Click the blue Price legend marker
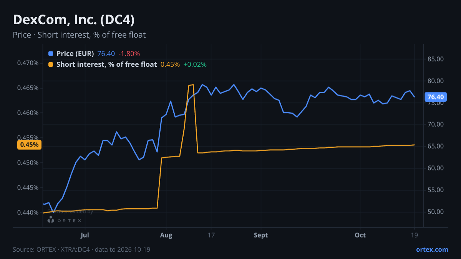 point(51,54)
